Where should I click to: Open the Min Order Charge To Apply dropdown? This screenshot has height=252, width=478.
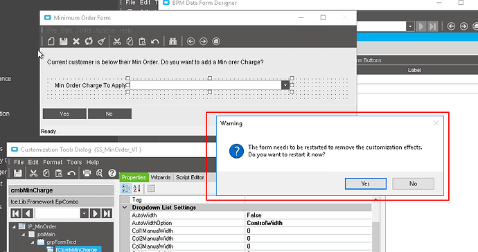(285, 85)
